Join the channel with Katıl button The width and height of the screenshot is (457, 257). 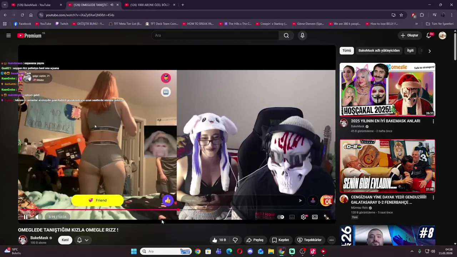click(65, 240)
